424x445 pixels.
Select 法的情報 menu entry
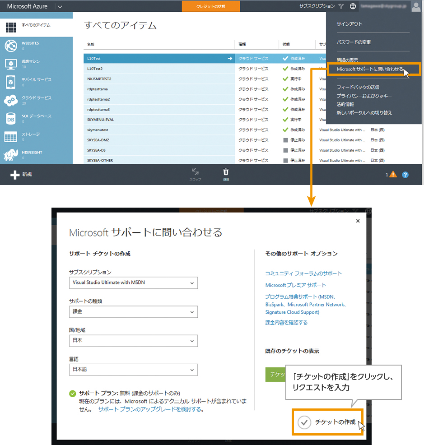pos(345,104)
